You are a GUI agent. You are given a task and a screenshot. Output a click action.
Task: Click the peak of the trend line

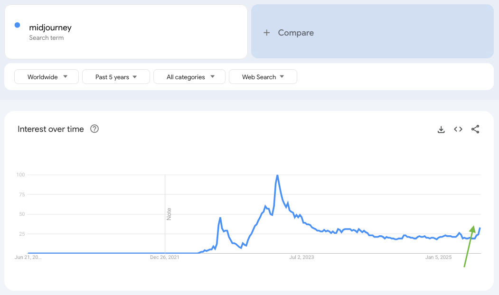[x=277, y=175]
